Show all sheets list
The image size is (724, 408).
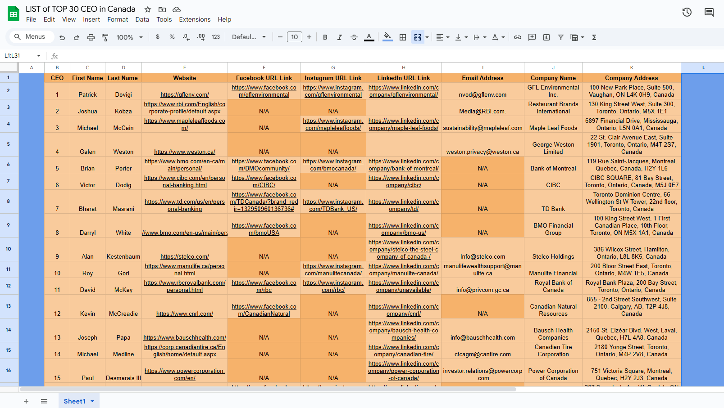44,401
